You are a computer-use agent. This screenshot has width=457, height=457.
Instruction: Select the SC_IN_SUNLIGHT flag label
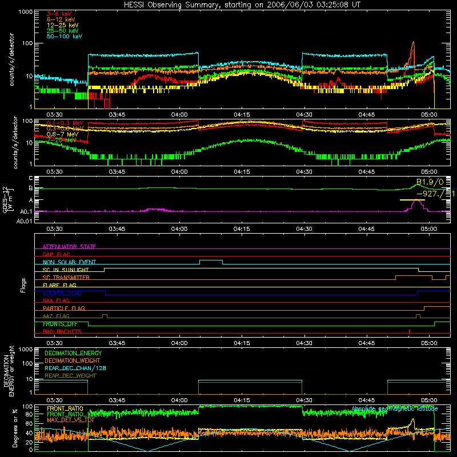pos(66,270)
